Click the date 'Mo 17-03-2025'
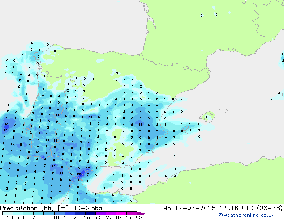 (x=189, y=208)
